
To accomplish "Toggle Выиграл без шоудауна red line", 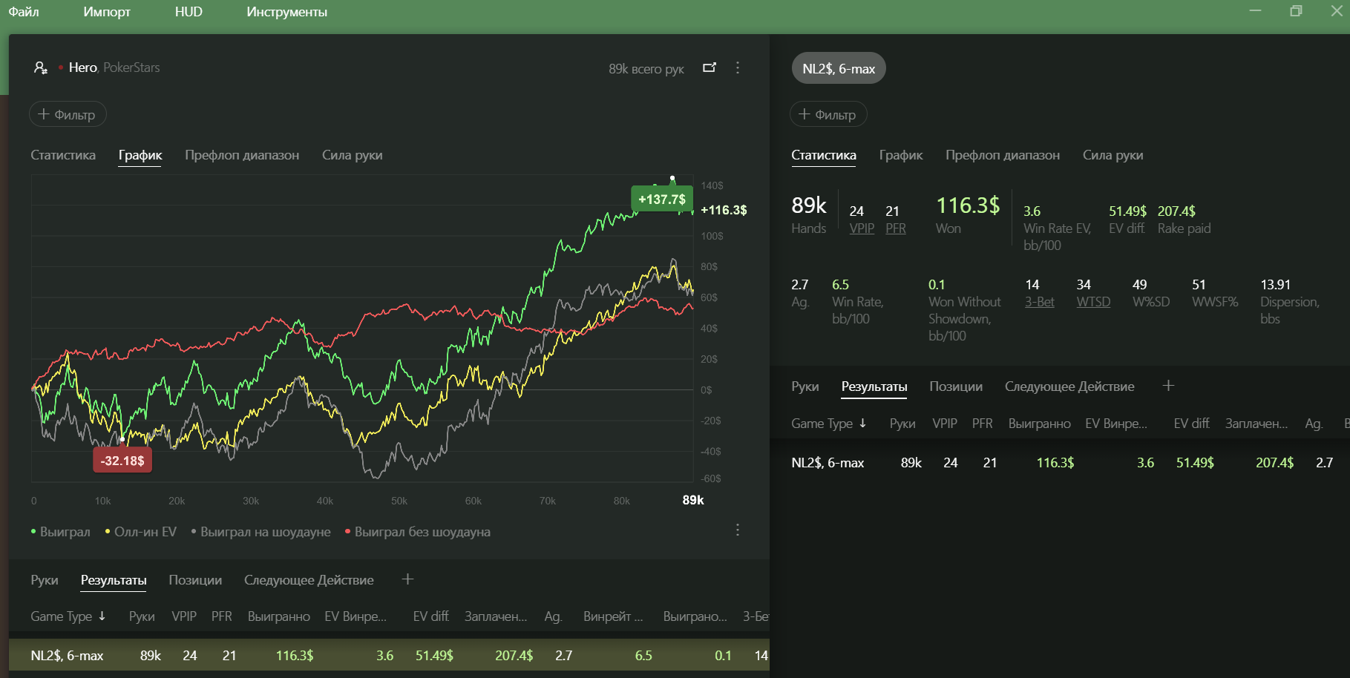I will point(418,532).
